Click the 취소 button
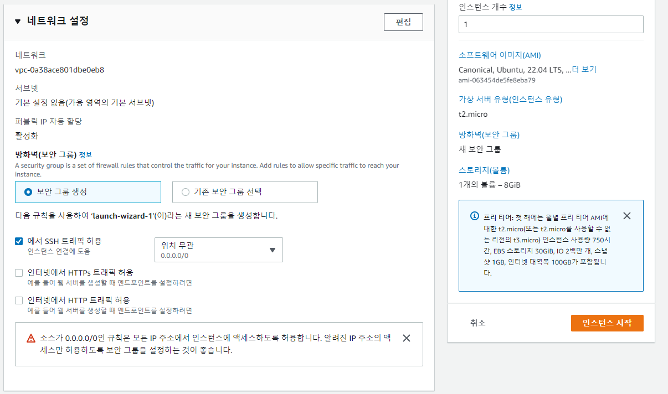Image resolution: width=668 pixels, height=394 pixels. pyautogui.click(x=478, y=323)
